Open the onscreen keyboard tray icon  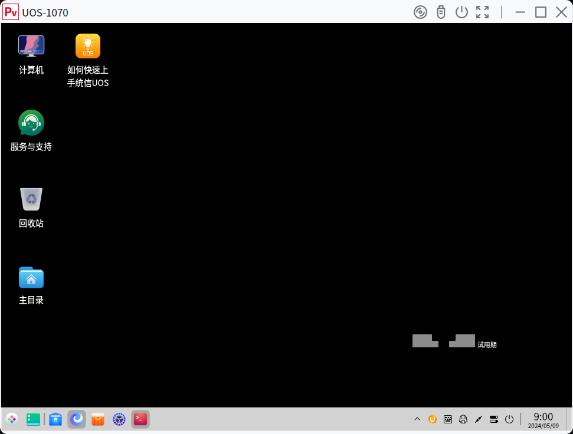[x=448, y=419]
